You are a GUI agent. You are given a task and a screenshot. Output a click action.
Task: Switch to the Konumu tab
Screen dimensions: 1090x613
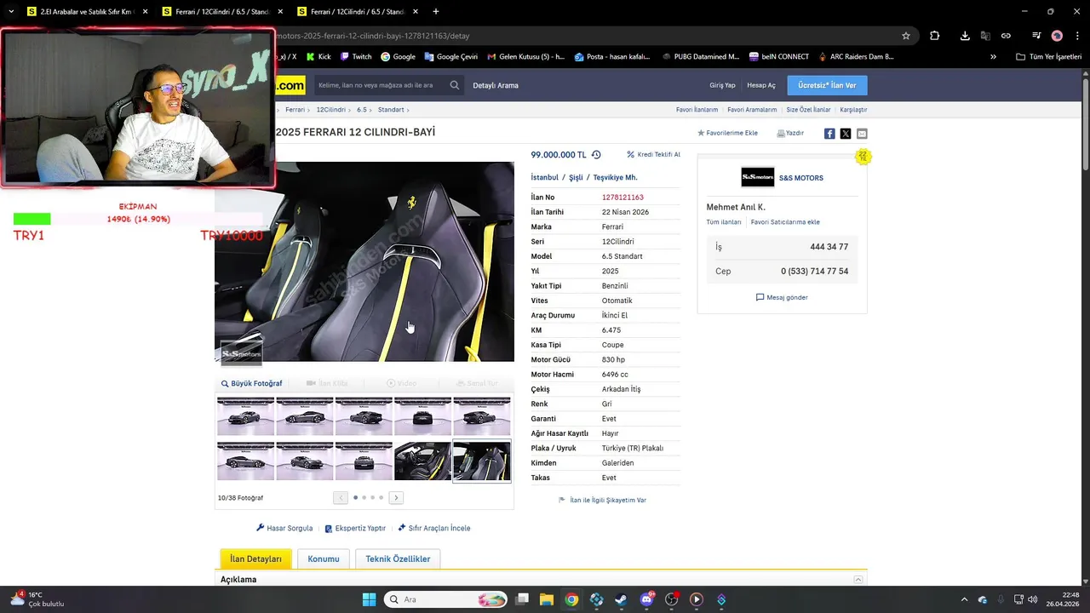[324, 559]
